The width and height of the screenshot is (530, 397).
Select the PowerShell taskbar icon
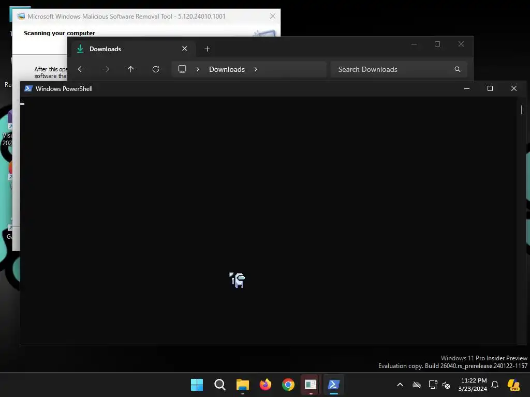[x=334, y=385]
